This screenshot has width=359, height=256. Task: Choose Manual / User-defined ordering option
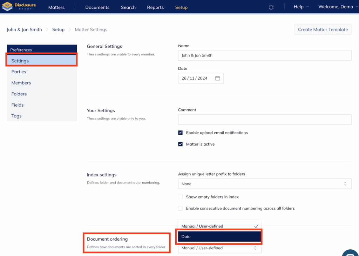pos(219,226)
